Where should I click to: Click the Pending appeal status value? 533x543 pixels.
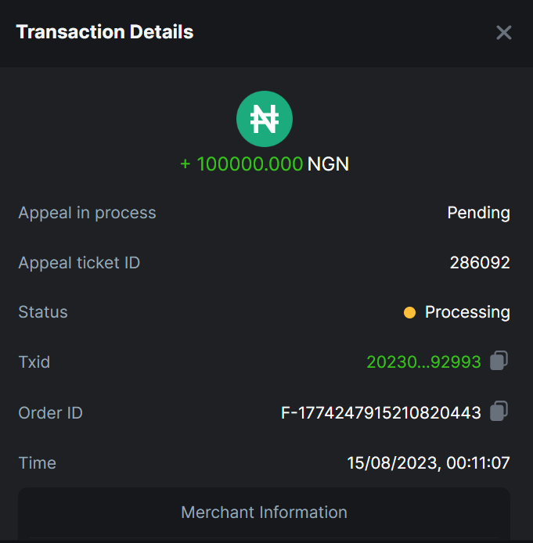click(478, 213)
